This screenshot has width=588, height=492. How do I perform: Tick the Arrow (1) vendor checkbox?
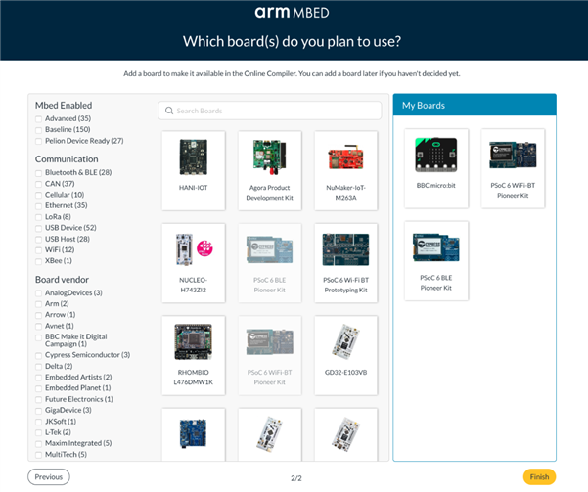(x=38, y=315)
